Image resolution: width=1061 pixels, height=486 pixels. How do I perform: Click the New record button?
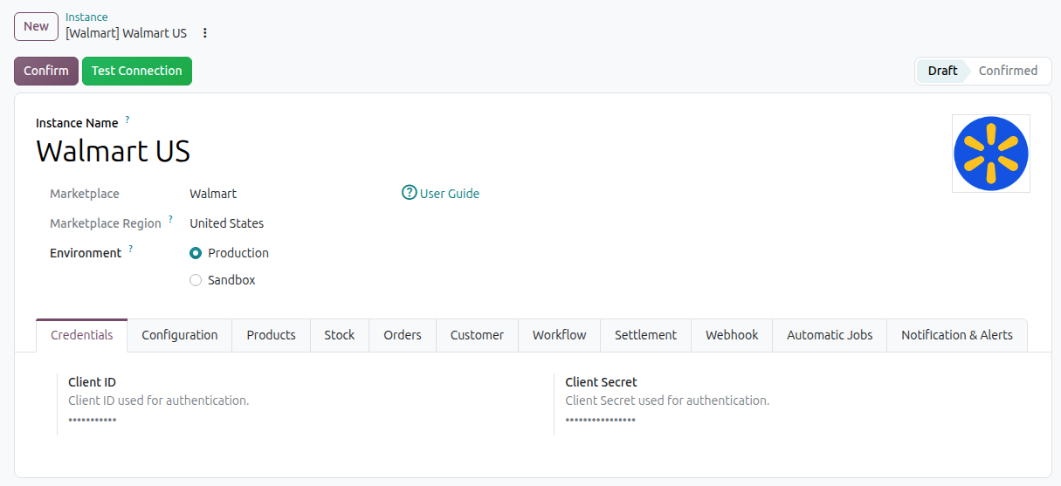point(36,26)
